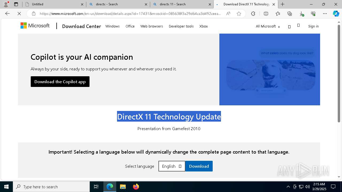The image size is (342, 192).
Task: Open the Extensions puzzle icon
Action: (x=253, y=14)
